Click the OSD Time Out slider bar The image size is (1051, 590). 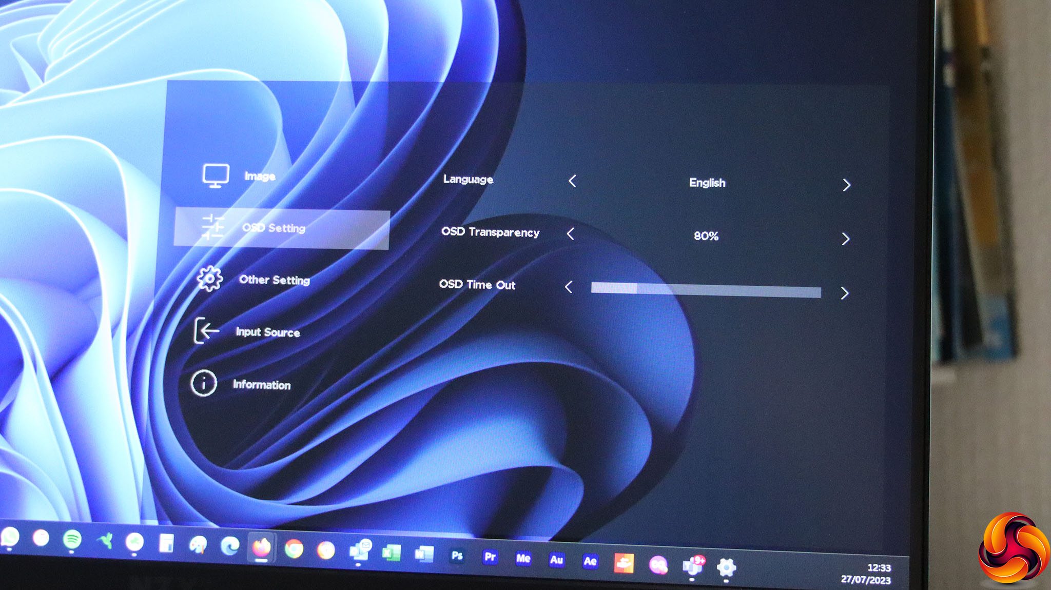pyautogui.click(x=706, y=290)
